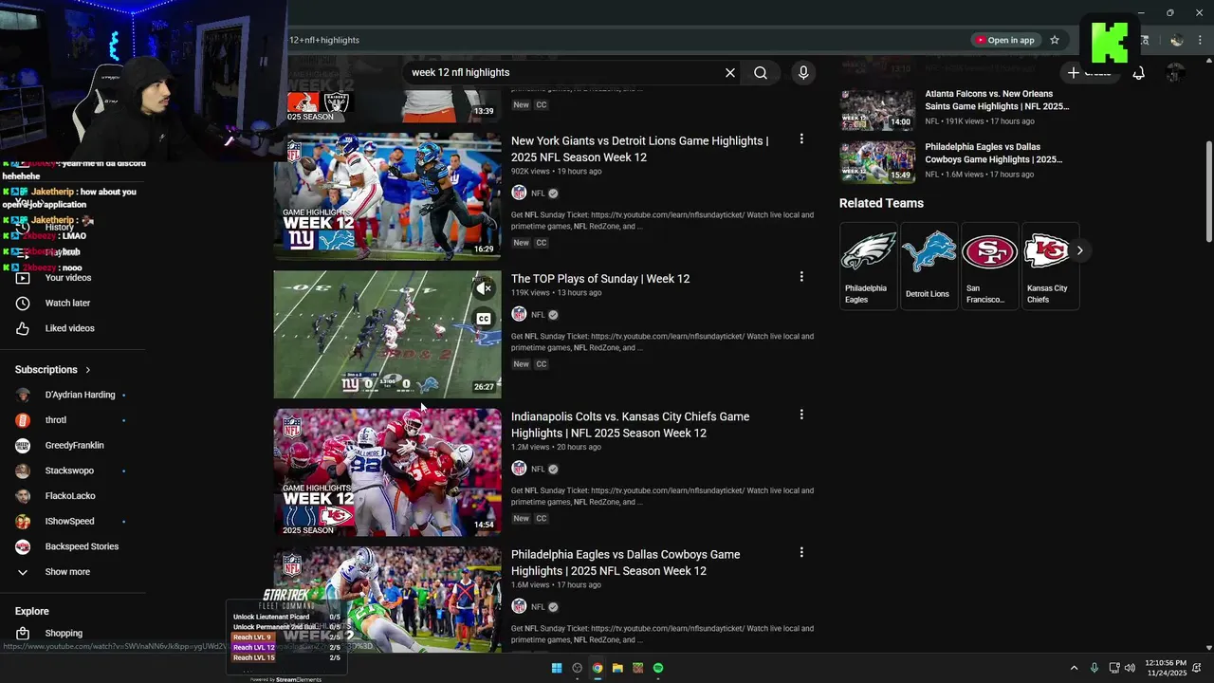Open options menu for TOP Plays of Sunday
The width and height of the screenshot is (1214, 683).
point(801,277)
